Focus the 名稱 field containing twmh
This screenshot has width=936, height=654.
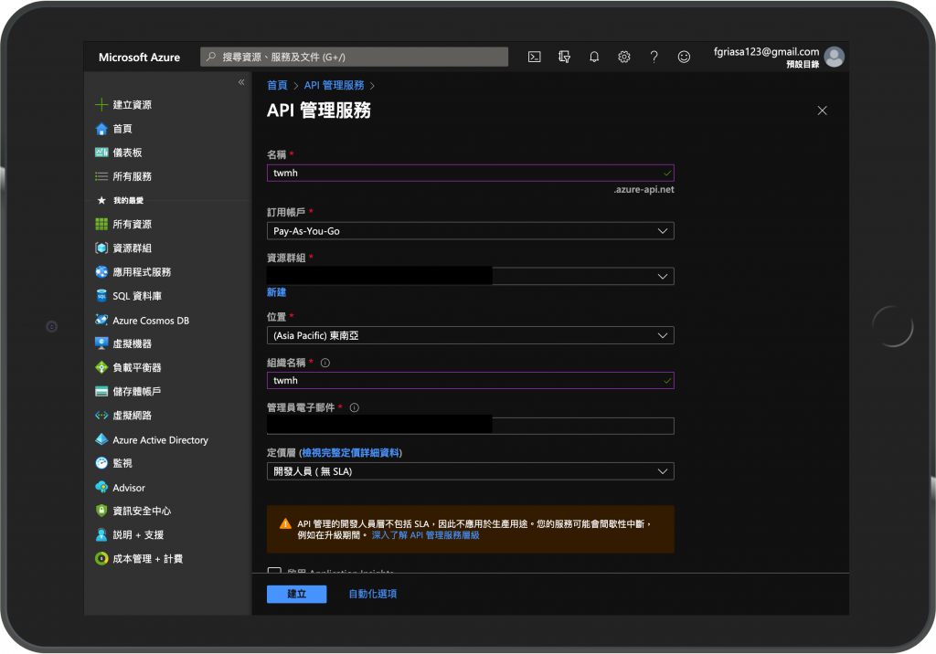(471, 173)
